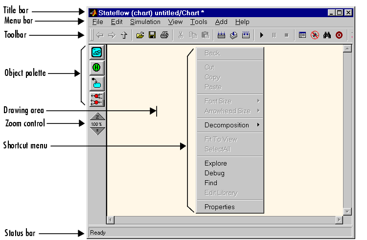The image size is (367, 240).
Task: Click the Save diskette icon
Action: point(152,35)
